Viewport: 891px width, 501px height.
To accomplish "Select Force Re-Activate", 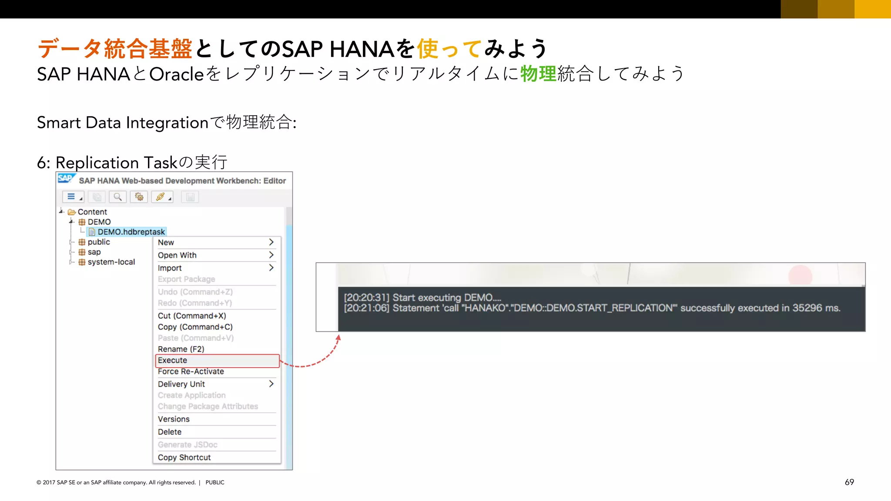I will click(217, 372).
